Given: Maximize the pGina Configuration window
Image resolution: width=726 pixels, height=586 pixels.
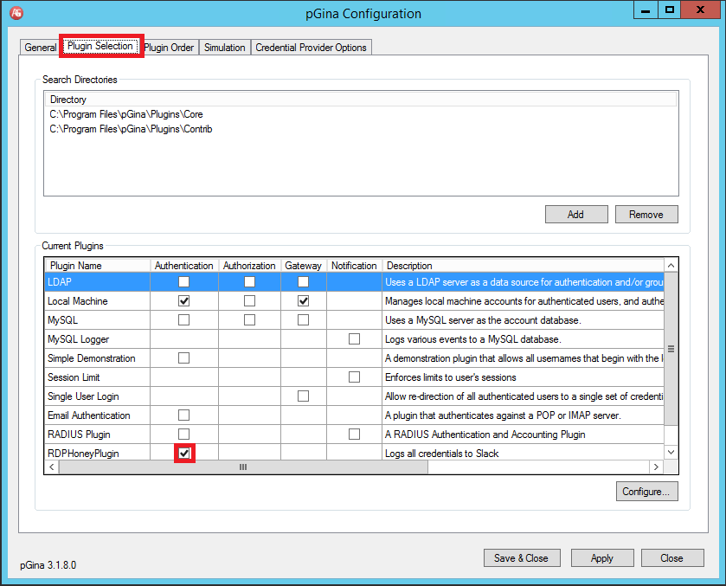Looking at the screenshot, I should pyautogui.click(x=670, y=10).
